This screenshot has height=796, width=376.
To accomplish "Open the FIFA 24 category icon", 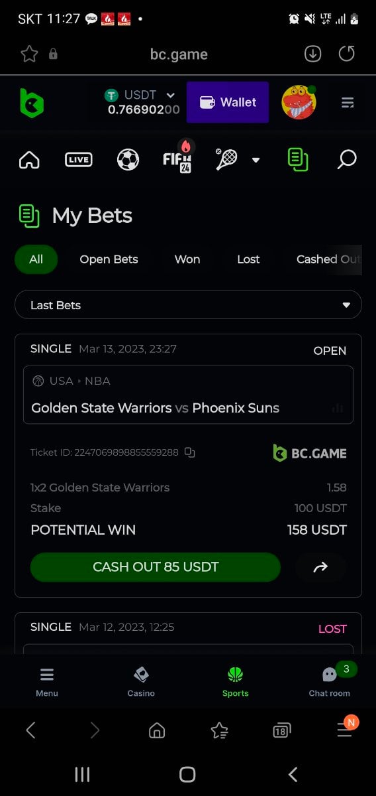I will click(x=178, y=157).
